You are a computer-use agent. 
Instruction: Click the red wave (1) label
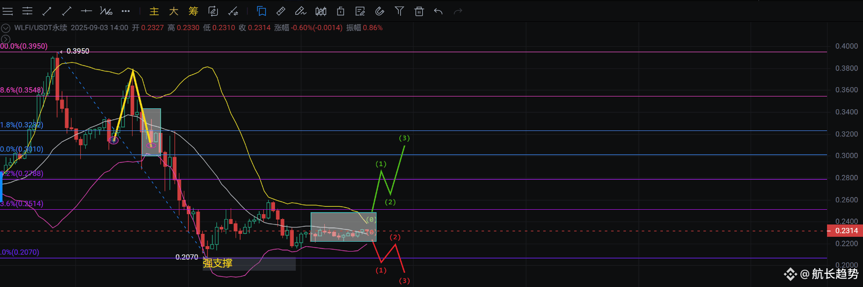(381, 270)
